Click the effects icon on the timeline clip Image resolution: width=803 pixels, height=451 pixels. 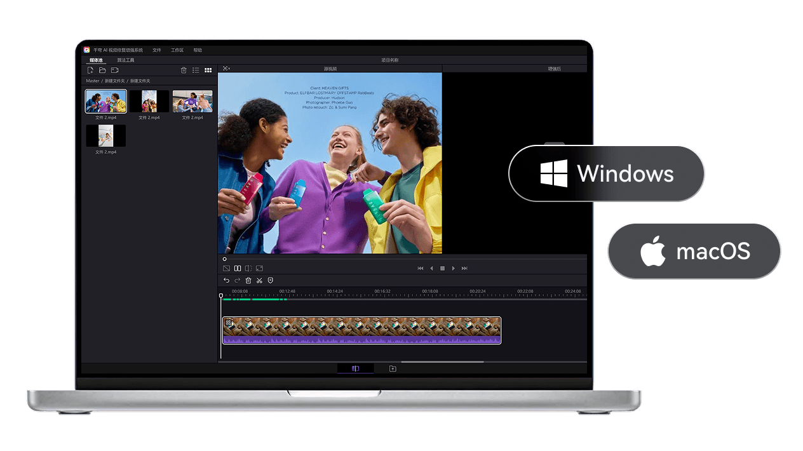229,323
